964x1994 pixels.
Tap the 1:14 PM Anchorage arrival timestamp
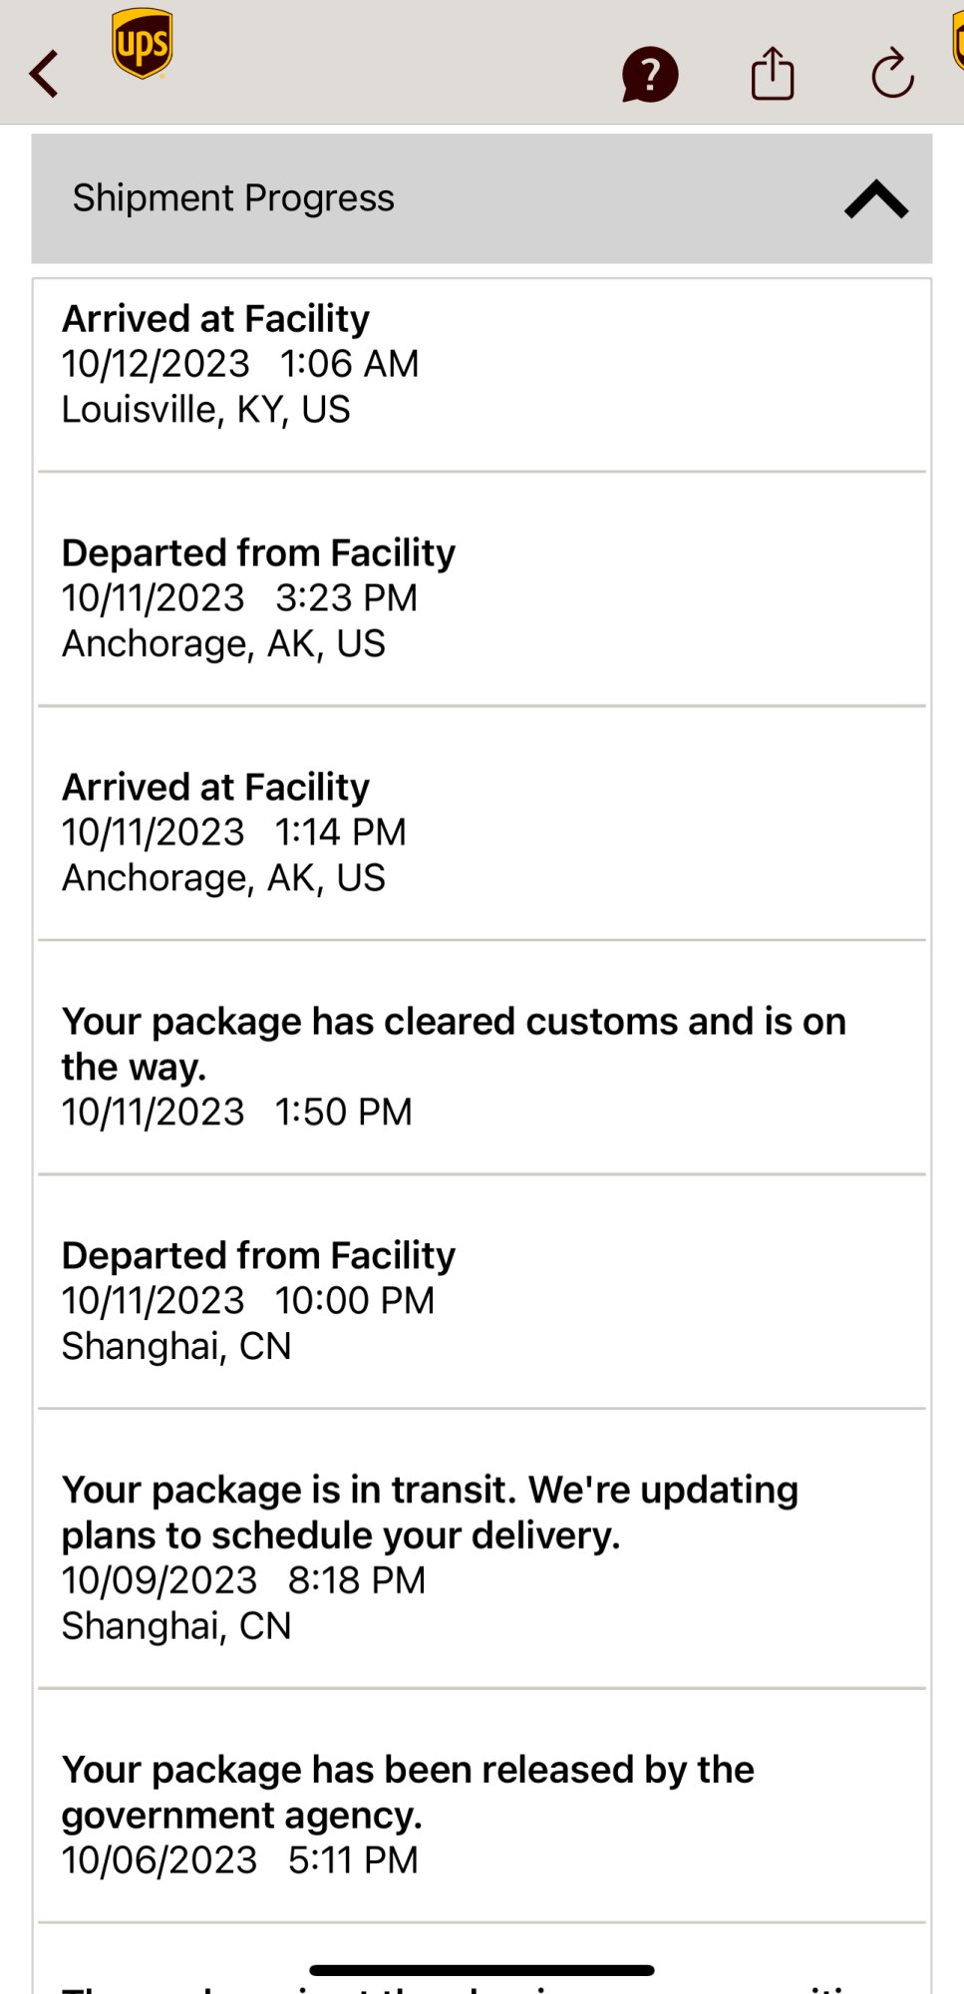pos(340,832)
